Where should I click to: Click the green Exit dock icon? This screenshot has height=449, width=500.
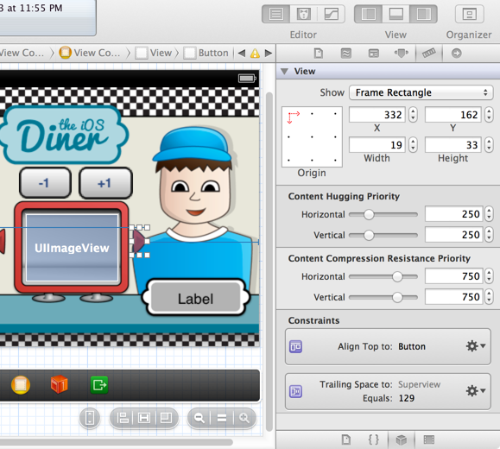point(99,385)
